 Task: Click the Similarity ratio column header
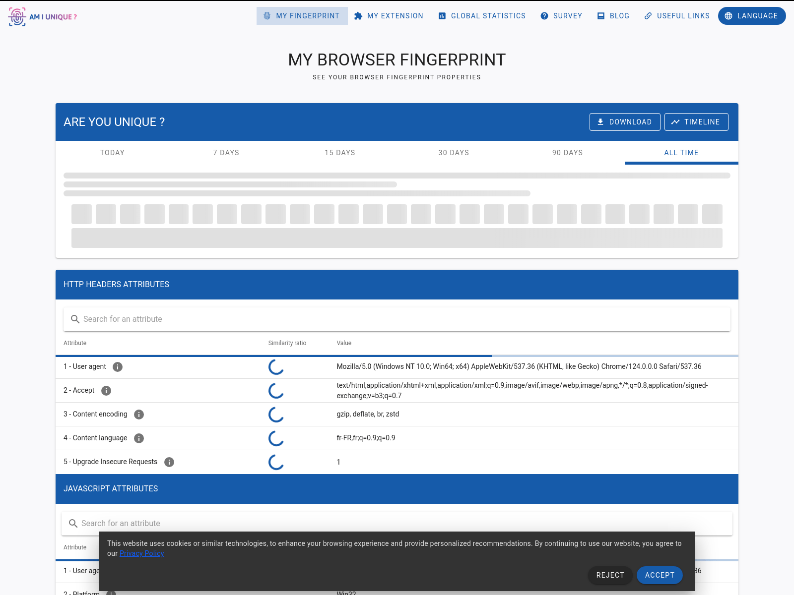(x=287, y=343)
